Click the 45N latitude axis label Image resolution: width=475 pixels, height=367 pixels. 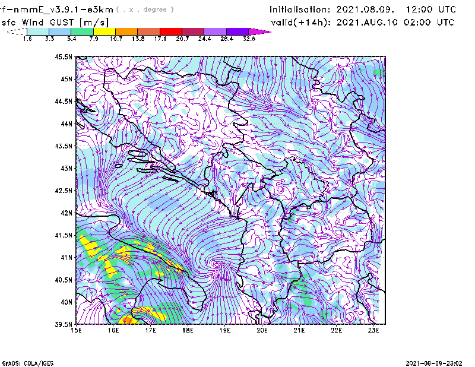[66, 79]
